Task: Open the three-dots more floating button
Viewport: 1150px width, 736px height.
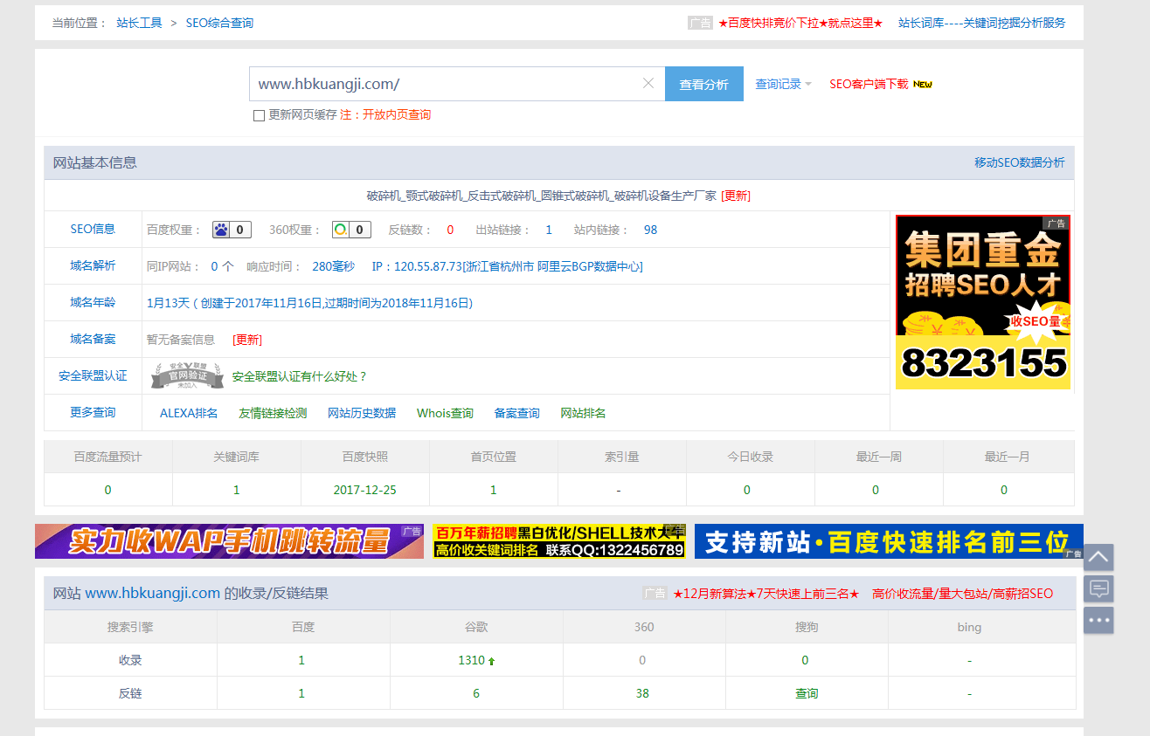Action: point(1098,620)
